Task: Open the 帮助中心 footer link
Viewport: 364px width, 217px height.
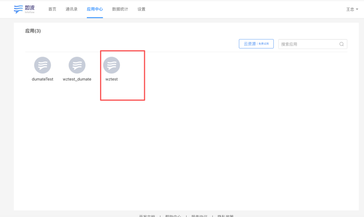Action: coord(173,216)
